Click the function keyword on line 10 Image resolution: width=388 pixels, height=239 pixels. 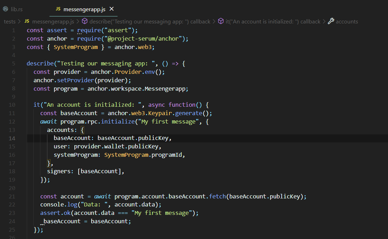[182, 105]
